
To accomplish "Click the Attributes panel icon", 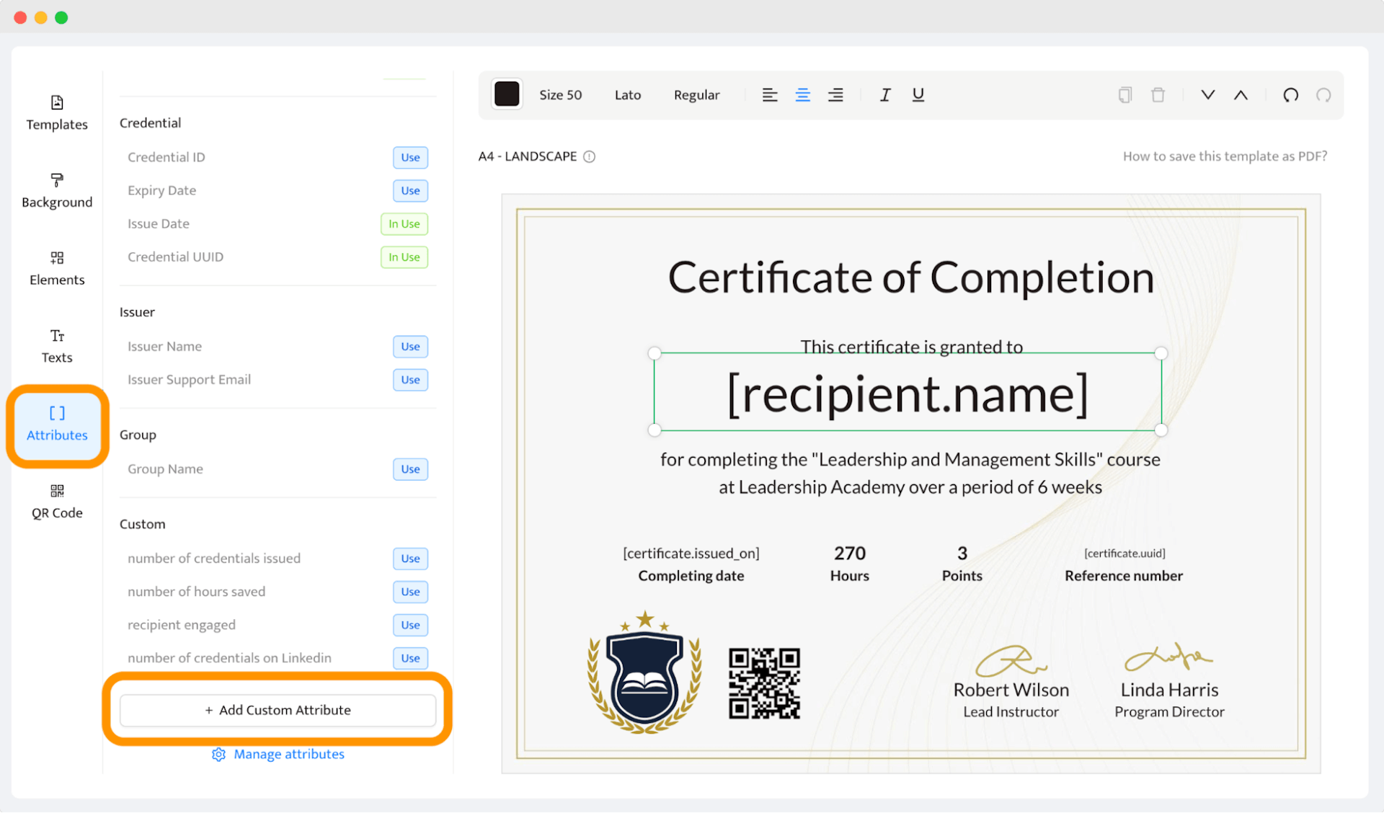I will coord(56,423).
